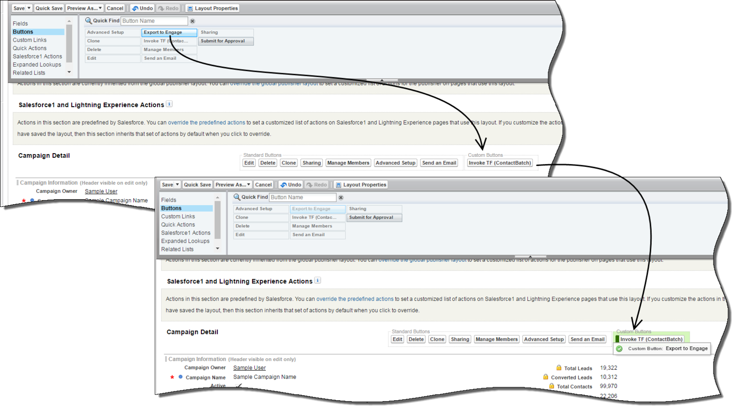Image resolution: width=737 pixels, height=408 pixels.
Task: Open the lower override the predefined actions link
Action: coord(355,299)
